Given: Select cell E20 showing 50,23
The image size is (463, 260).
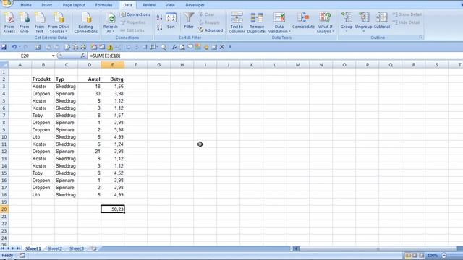Looking at the screenshot, I should click(113, 209).
